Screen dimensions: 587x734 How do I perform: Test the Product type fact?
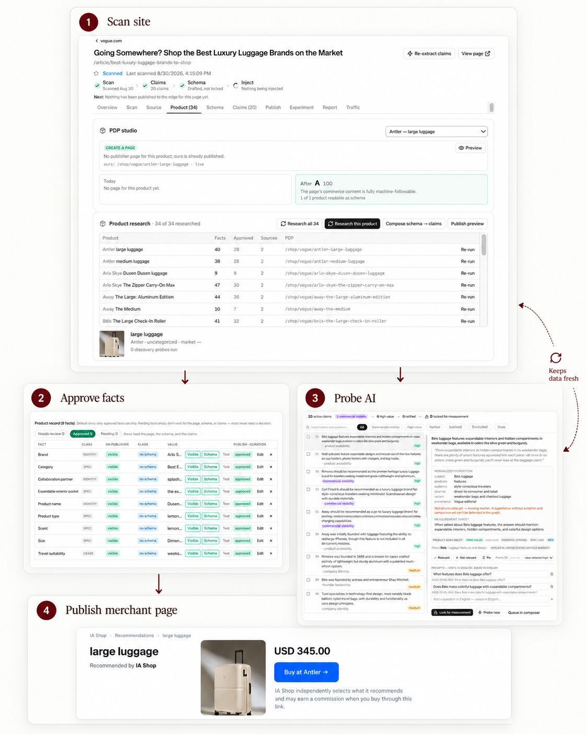(x=226, y=516)
